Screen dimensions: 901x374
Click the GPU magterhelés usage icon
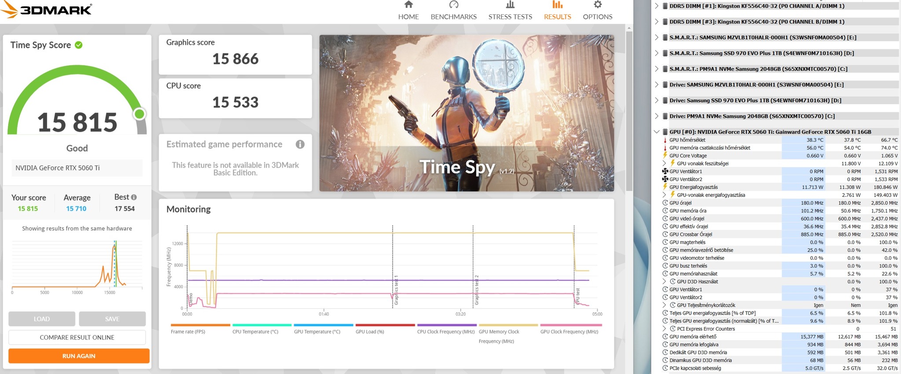(665, 242)
